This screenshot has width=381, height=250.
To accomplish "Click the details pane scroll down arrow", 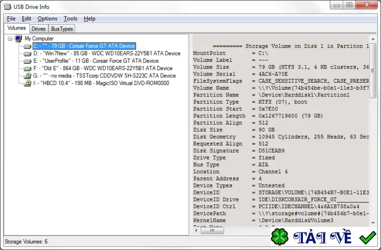I will (373, 222).
